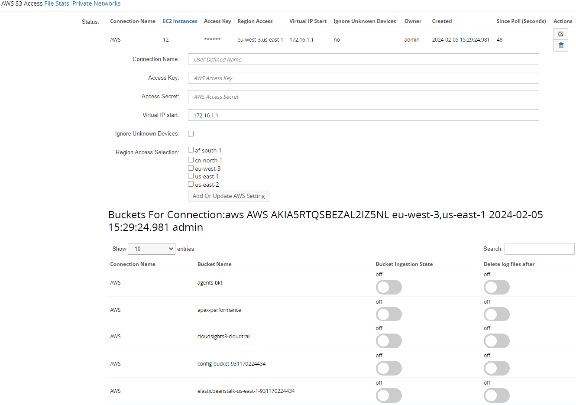Click the Since Poll value 48
The width and height of the screenshot is (576, 405).
[499, 39]
